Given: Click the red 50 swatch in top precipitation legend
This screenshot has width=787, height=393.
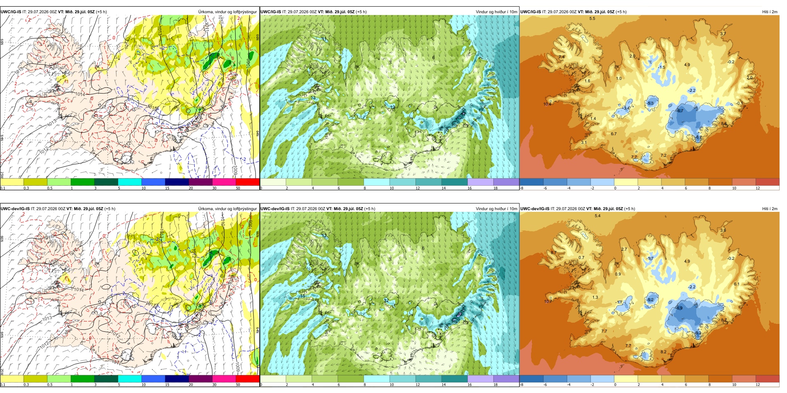Looking at the screenshot, I should click(x=248, y=182).
